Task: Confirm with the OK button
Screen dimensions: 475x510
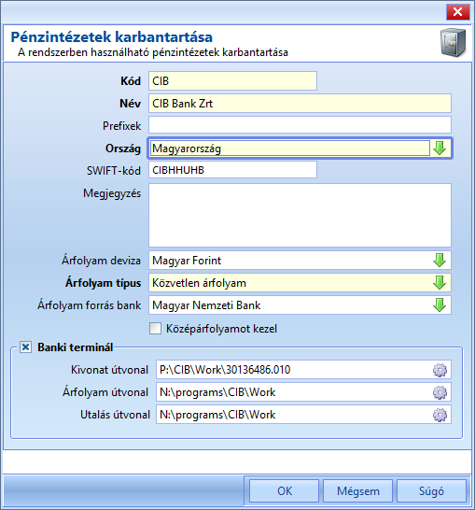Action: [285, 490]
